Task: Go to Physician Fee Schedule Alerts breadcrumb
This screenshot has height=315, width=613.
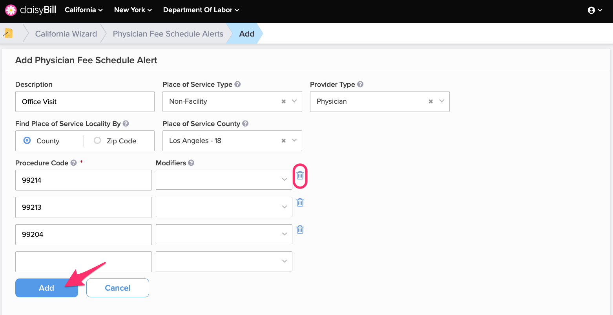Action: pyautogui.click(x=168, y=34)
